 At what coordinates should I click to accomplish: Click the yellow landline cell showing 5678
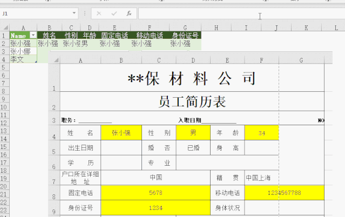[155, 193]
